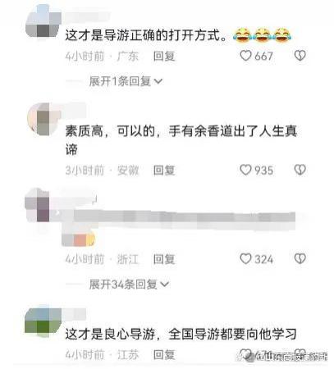The width and height of the screenshot is (334, 369).
Task: Reply to the Zhejiang comment
Action: pos(164,259)
